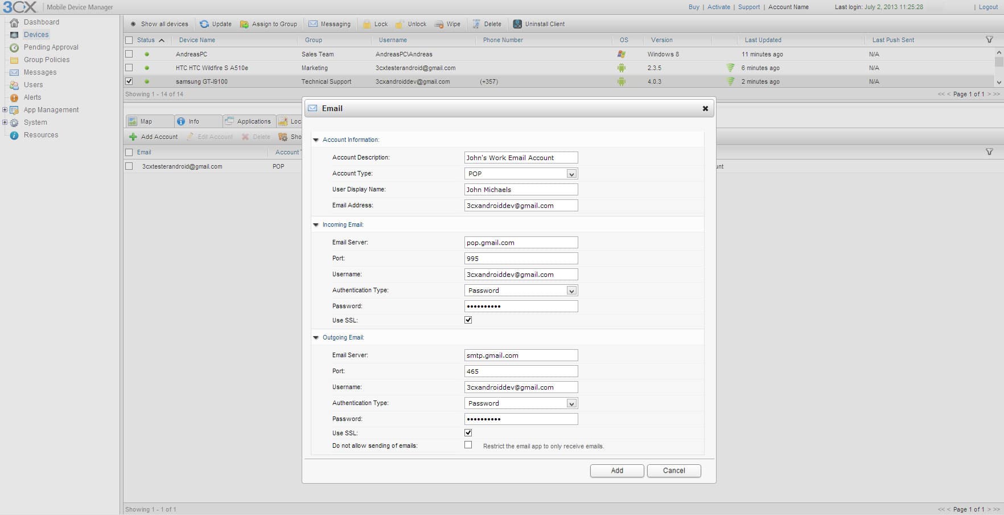
Task: Click the green plus Add Account icon
Action: [133, 137]
